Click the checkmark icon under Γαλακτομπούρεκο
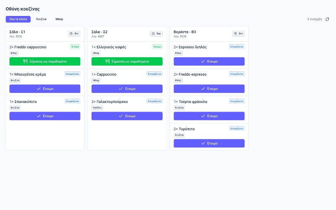This screenshot has width=336, height=210. click(x=121, y=116)
